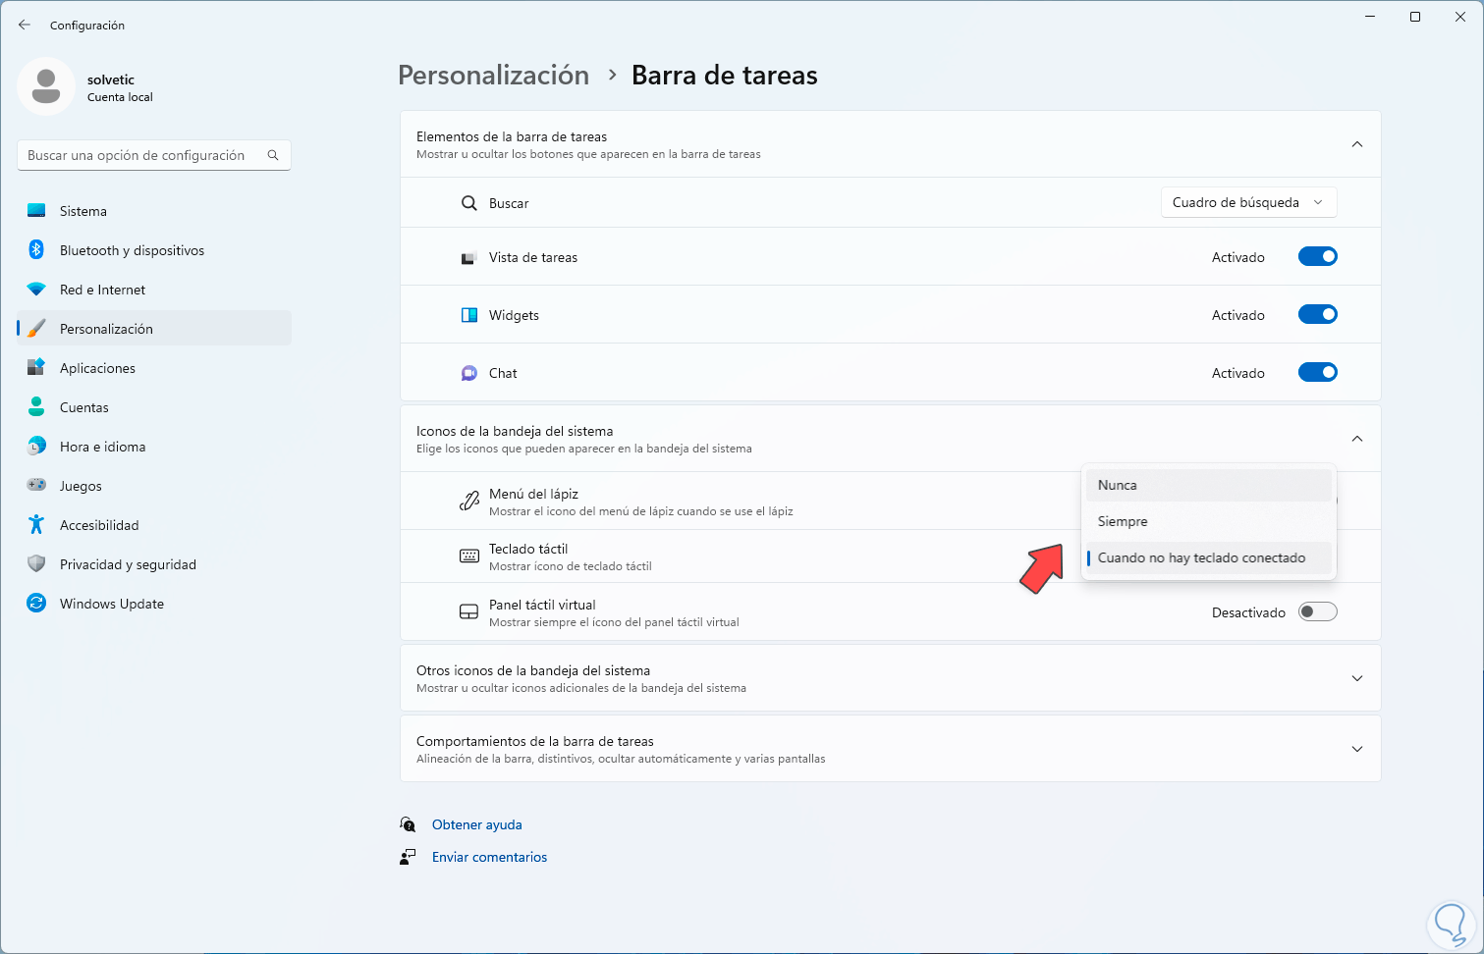
Task: Enable the Panel táctil virtual toggle
Action: point(1317,612)
